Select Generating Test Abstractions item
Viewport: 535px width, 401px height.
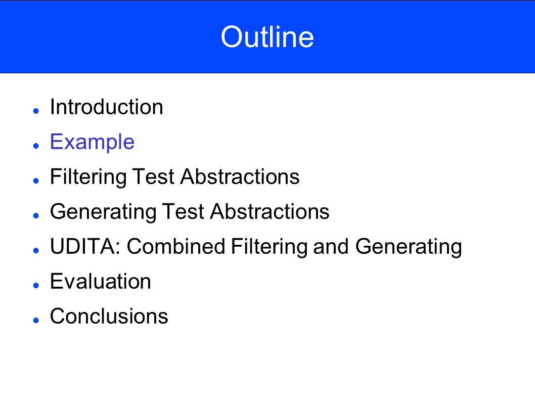coord(190,211)
